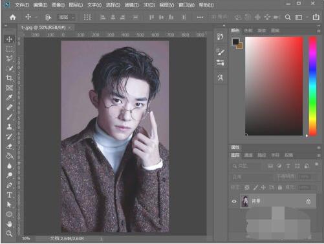Viewport: 324px width, 244px height.
Task: Open the workspace switcher dropdown in the options bar
Action: (301, 17)
